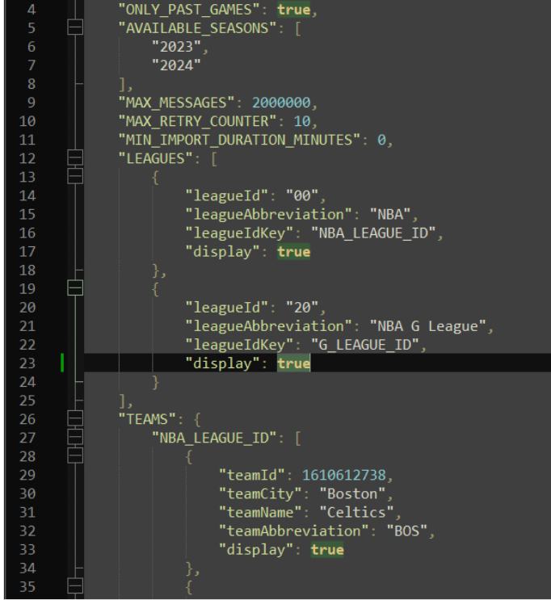
Task: Click the "TEAMS" key text
Action: click(147, 419)
